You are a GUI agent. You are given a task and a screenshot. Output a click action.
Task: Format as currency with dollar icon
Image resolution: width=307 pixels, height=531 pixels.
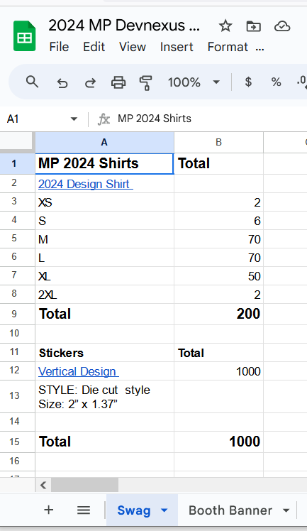pyautogui.click(x=248, y=82)
